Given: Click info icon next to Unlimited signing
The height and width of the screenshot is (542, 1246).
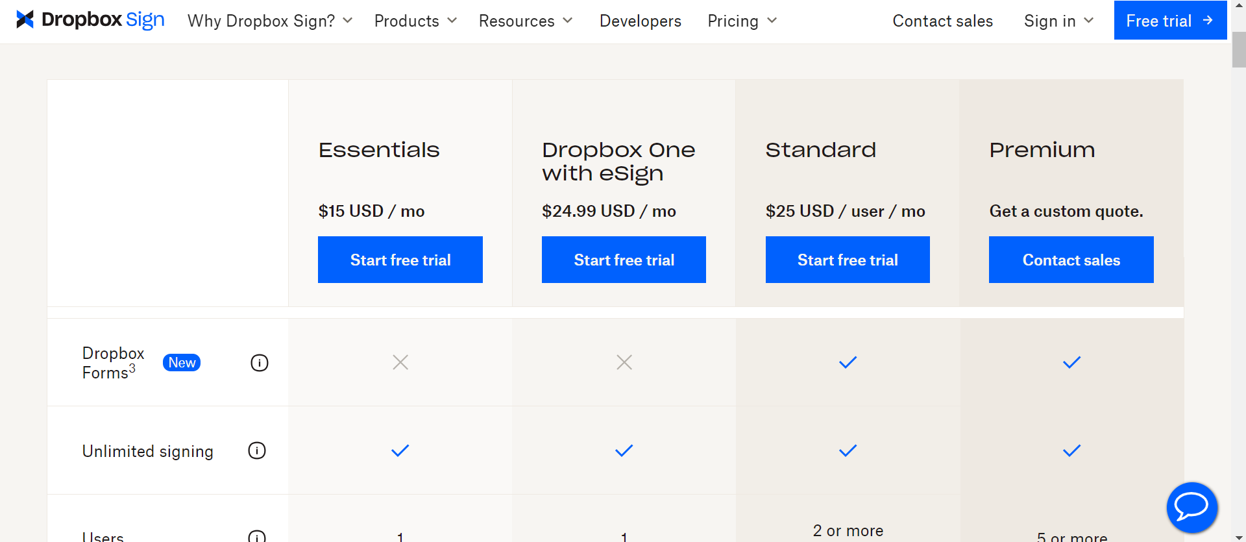Looking at the screenshot, I should pyautogui.click(x=257, y=450).
